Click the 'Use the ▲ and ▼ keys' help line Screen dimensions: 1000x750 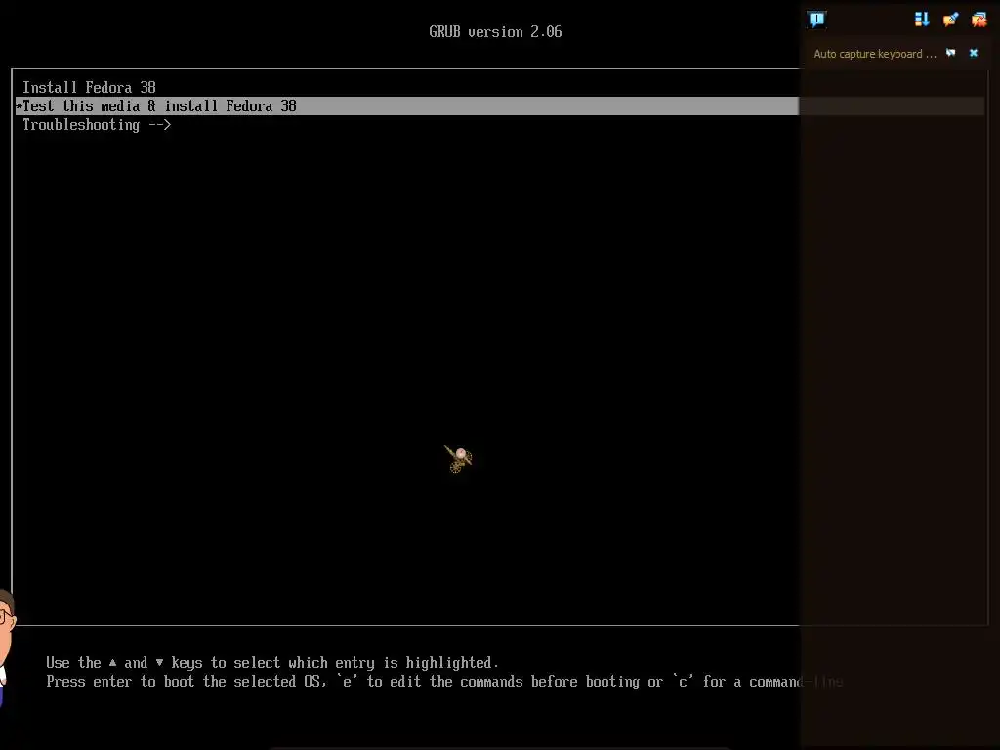[x=271, y=663]
